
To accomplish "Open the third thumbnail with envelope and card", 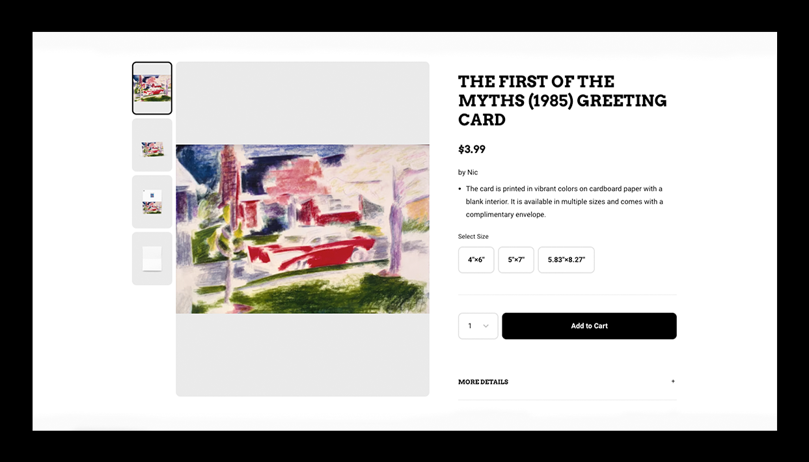I will coord(152,202).
